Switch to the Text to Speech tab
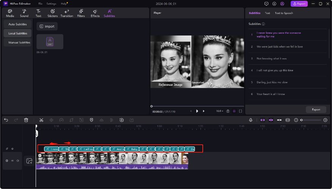The width and height of the screenshot is (332, 189). (x=284, y=13)
